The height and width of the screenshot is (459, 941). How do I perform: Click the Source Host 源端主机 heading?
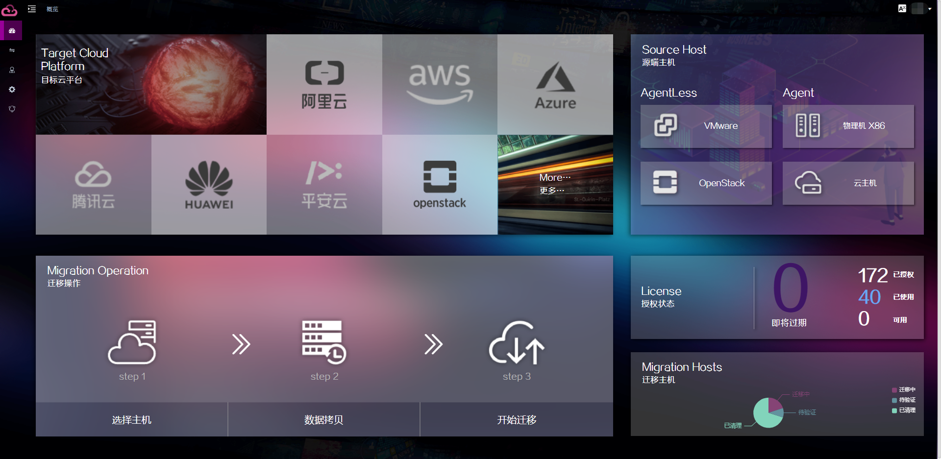pyautogui.click(x=674, y=55)
